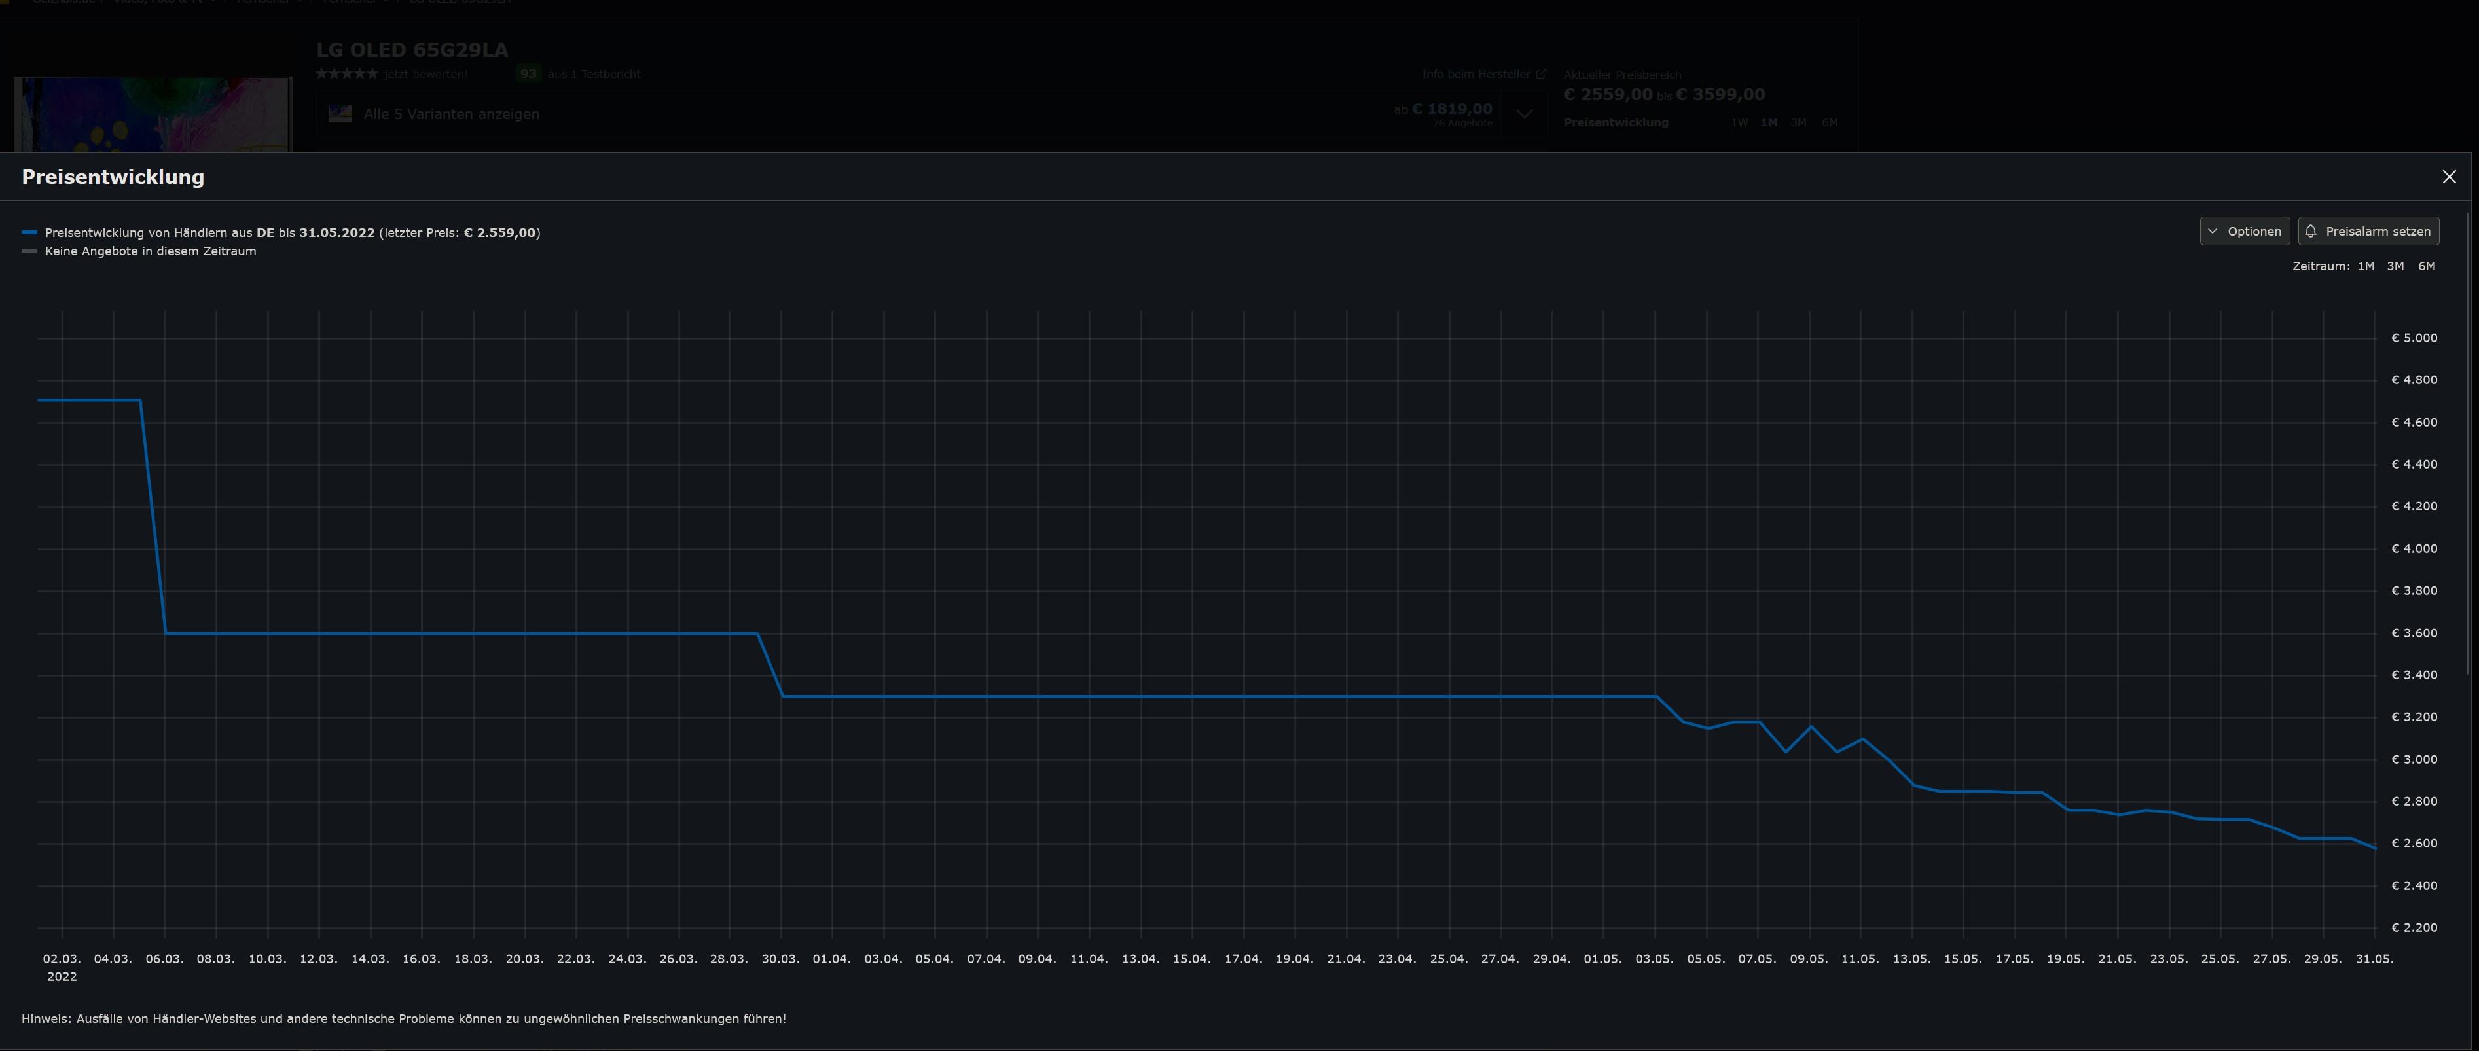Screen dimensions: 2479x1051
Task: Click the '31.05.' date label
Action: 2374,959
